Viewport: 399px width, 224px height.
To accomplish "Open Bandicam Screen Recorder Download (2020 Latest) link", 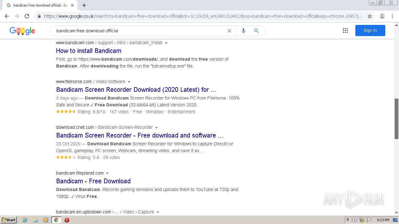I will (x=136, y=90).
